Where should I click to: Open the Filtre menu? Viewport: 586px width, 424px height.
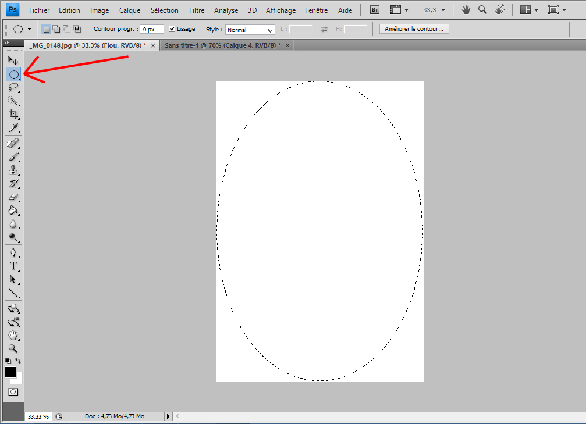[x=197, y=10]
